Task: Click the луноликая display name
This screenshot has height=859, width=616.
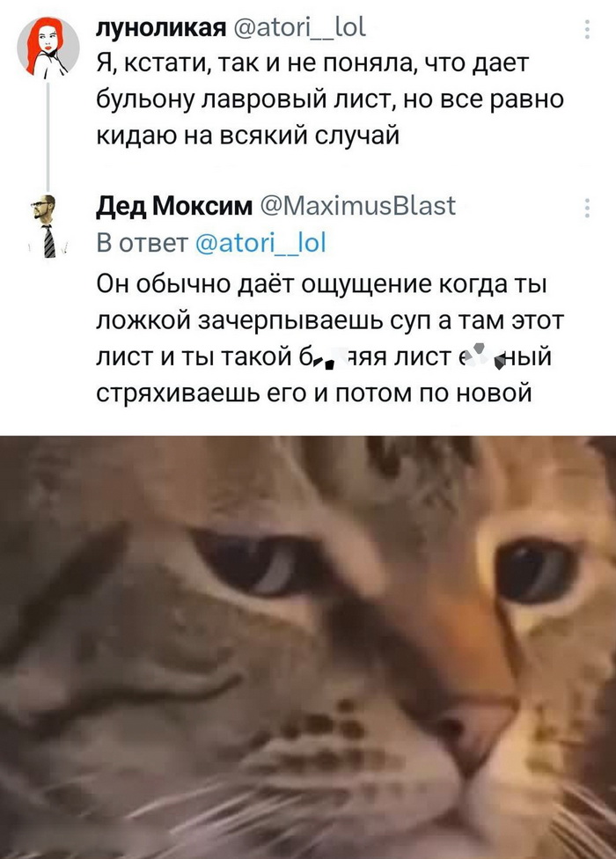Action: coord(161,27)
